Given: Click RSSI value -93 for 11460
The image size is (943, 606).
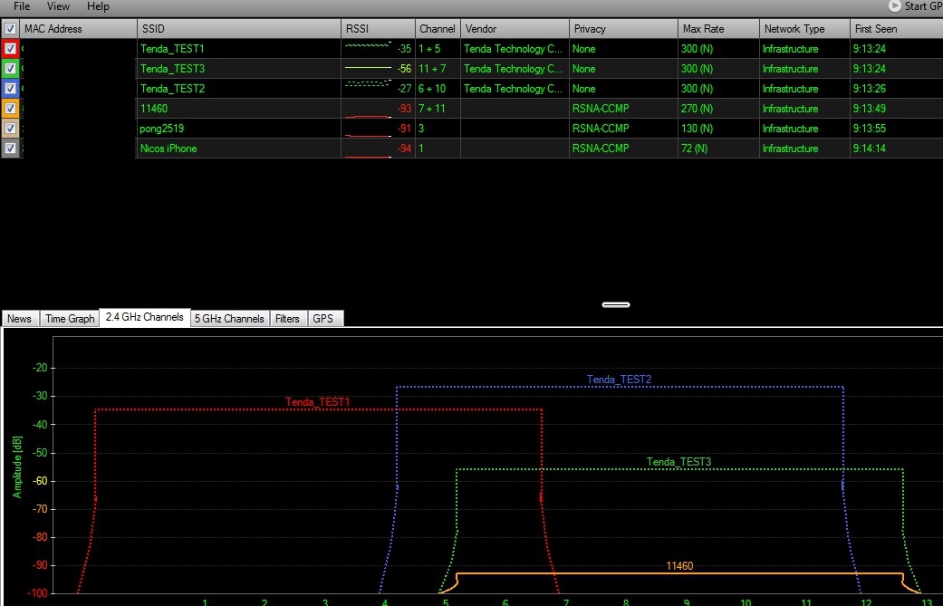Looking at the screenshot, I should [x=405, y=108].
